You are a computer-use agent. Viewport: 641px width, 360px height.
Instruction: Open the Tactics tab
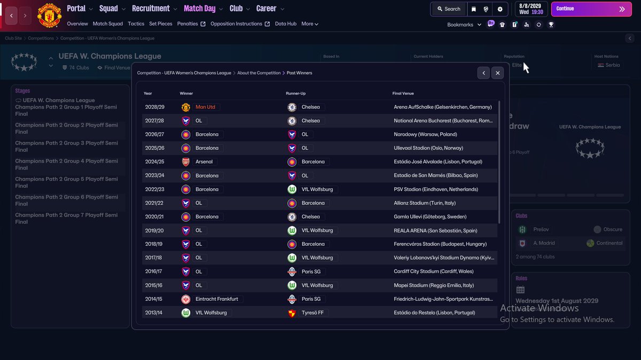pos(136,24)
